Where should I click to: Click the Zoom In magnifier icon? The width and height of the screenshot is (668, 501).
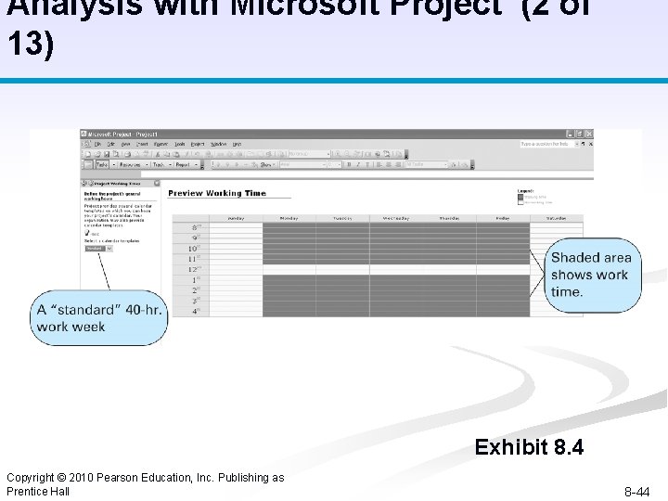pos(338,154)
